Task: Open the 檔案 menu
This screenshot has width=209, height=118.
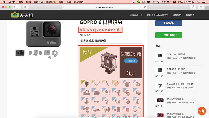Action: pyautogui.click(x=21, y=2)
